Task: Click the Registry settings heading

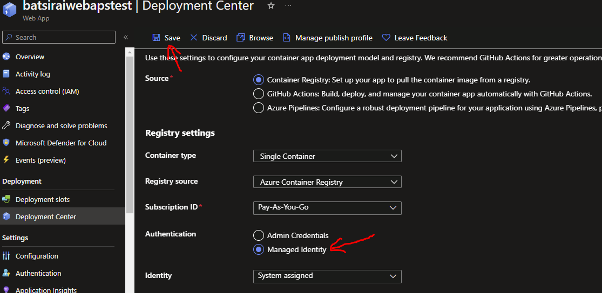Action: (x=180, y=133)
